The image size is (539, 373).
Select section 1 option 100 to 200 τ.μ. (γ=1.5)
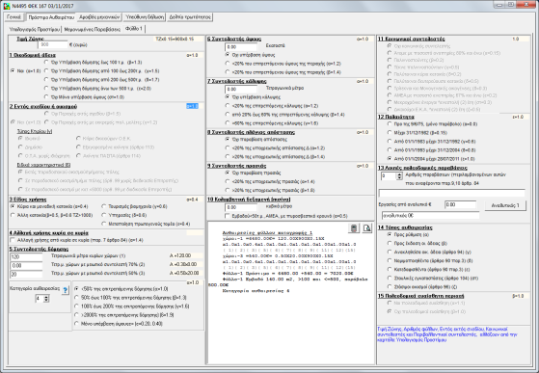(102, 70)
